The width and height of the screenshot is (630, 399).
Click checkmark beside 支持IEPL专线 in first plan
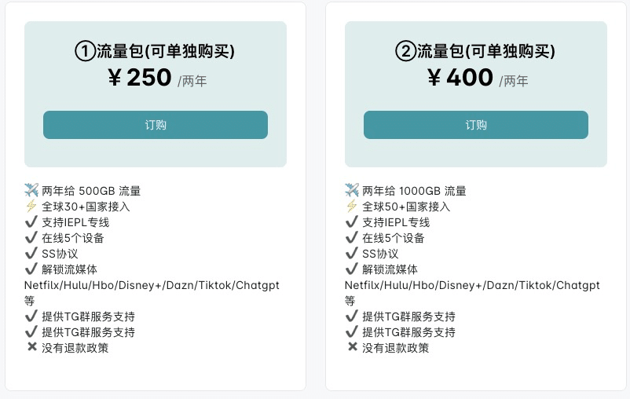(31, 221)
